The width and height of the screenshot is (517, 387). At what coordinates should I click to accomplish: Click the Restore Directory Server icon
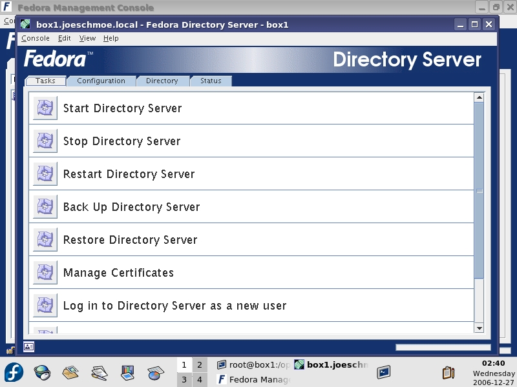point(45,240)
